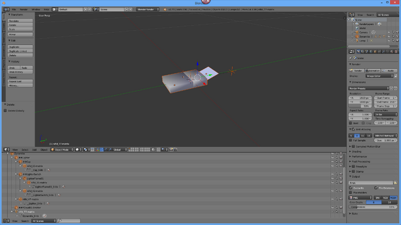Enable the Placeholders checkbox

[x=351, y=192]
